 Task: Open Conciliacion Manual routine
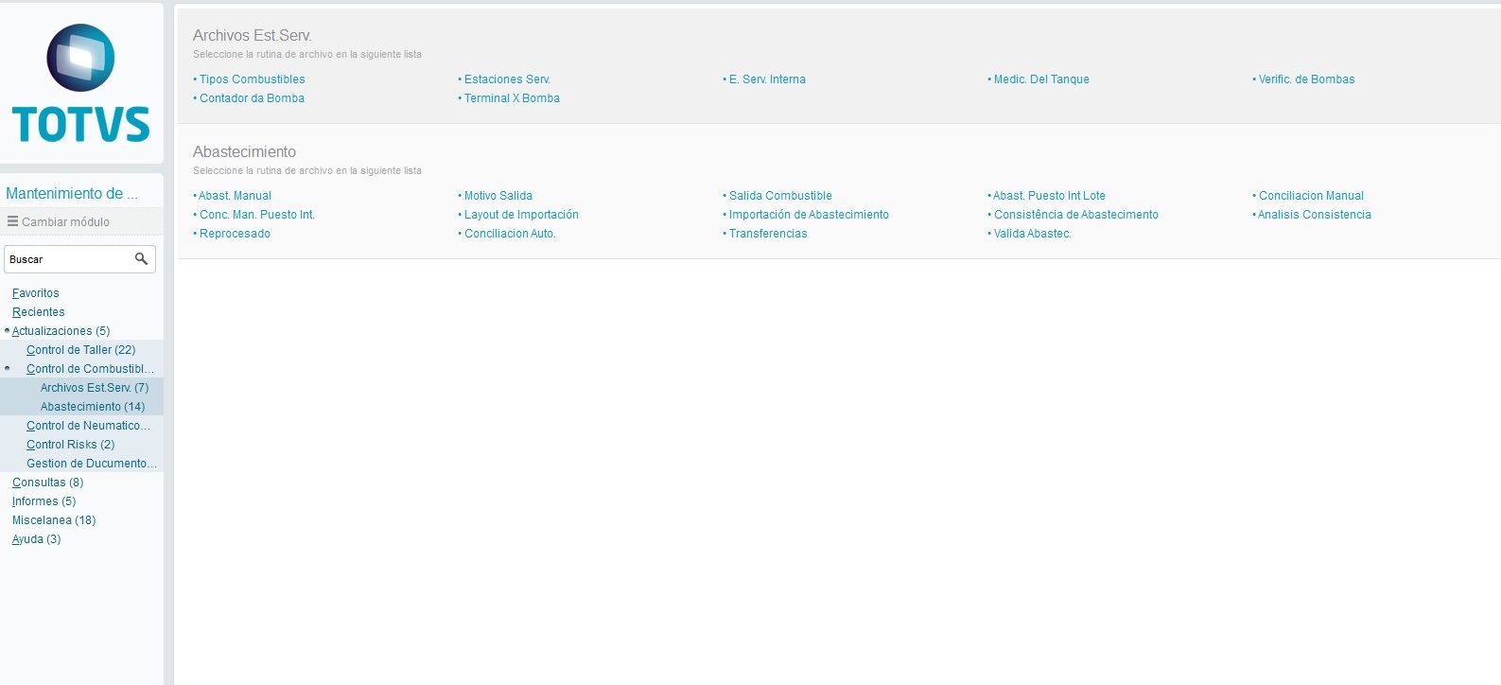pyautogui.click(x=1311, y=196)
